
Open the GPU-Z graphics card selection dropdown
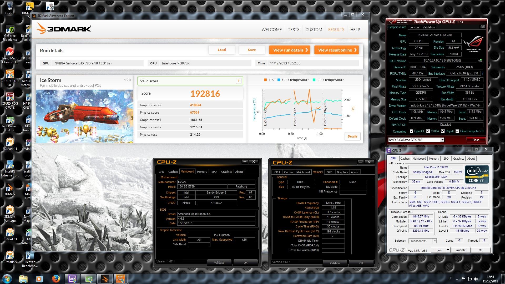416,140
